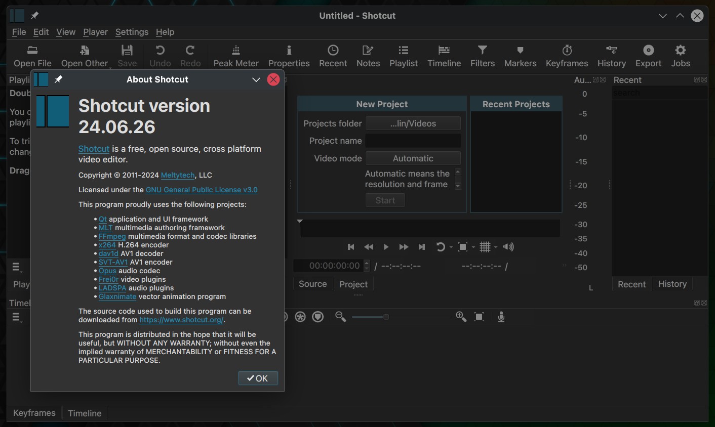Click the Redo toolbar icon
The height and width of the screenshot is (427, 715).
tap(190, 50)
